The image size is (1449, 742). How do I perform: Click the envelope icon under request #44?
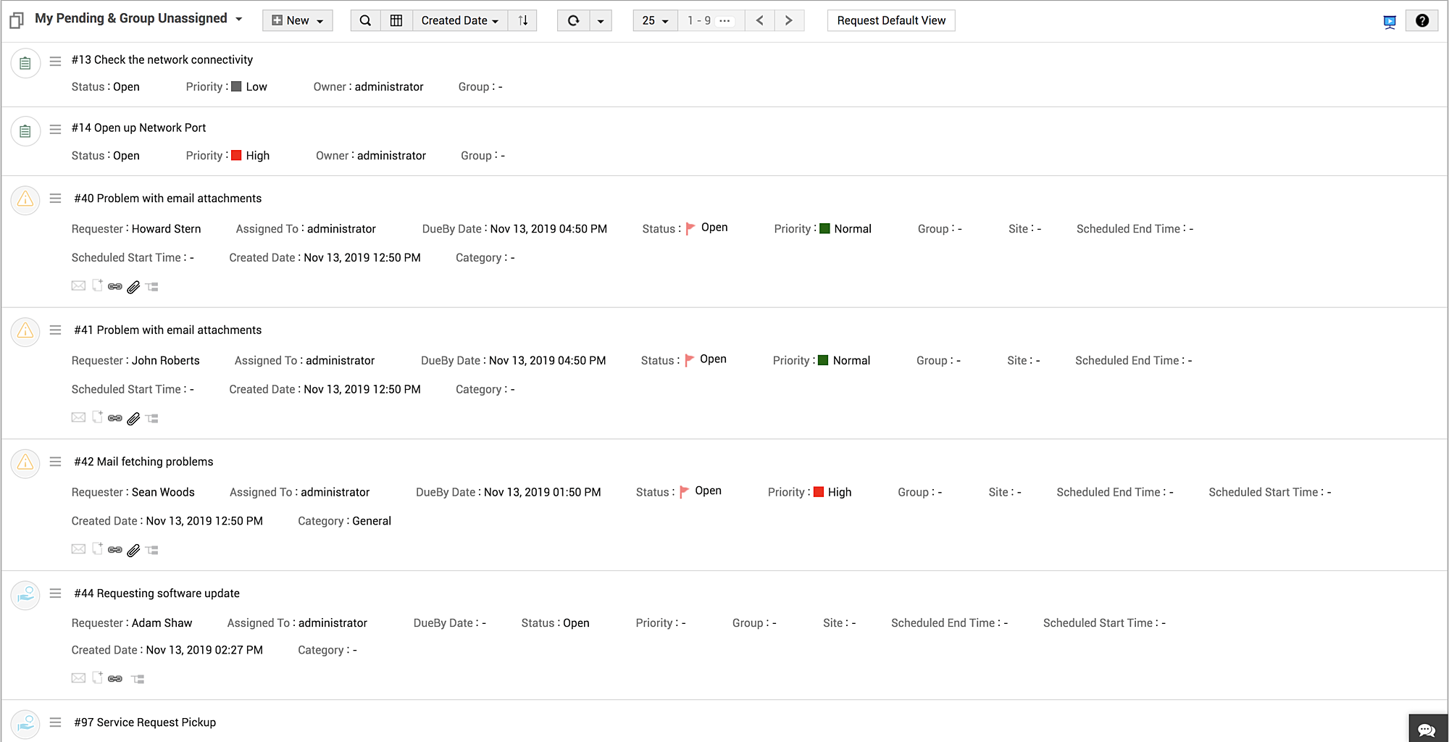pos(78,678)
